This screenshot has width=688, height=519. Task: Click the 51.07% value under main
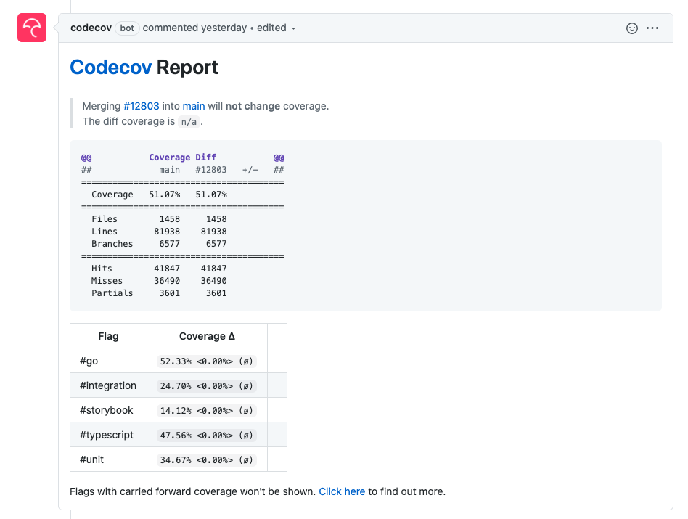pyautogui.click(x=165, y=195)
